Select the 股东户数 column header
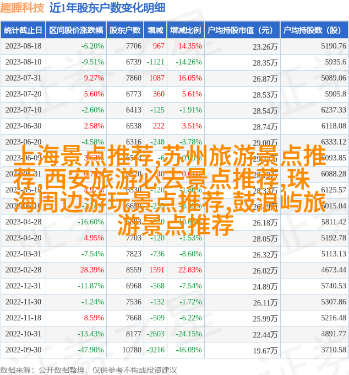Viewport: 349px width, 375px height. [x=125, y=30]
